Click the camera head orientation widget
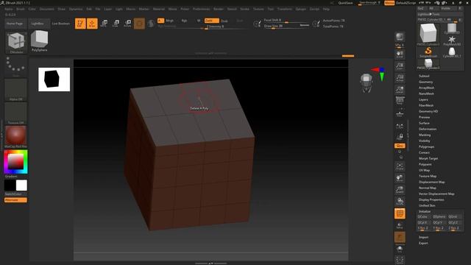The width and height of the screenshot is (471, 265). (x=366, y=82)
